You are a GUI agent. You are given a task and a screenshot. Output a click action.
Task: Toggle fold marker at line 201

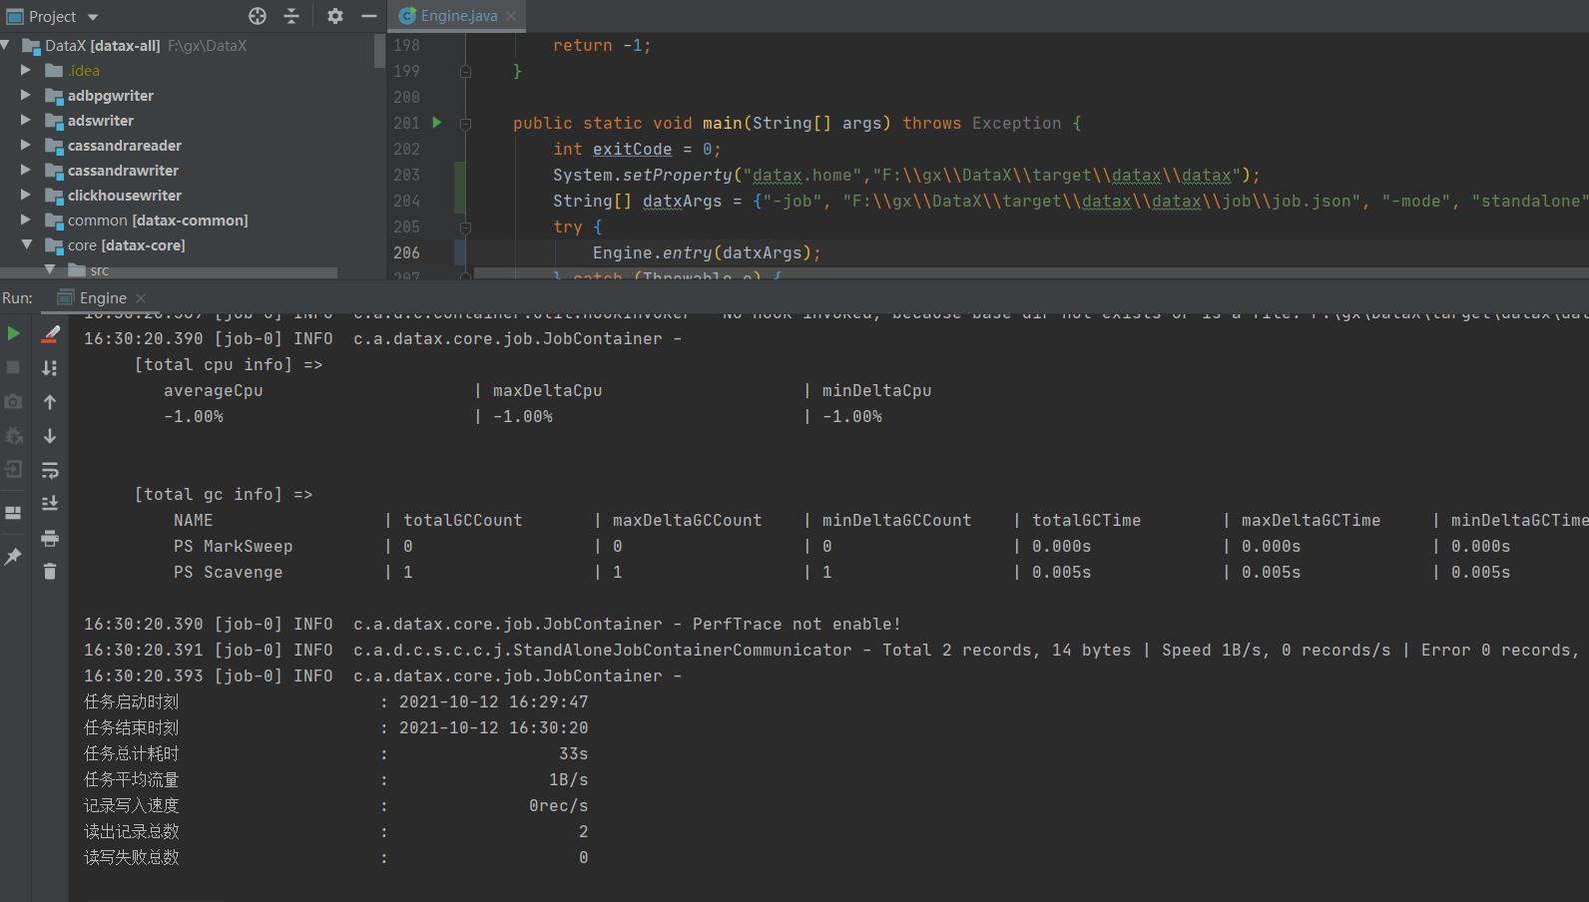[x=465, y=124]
